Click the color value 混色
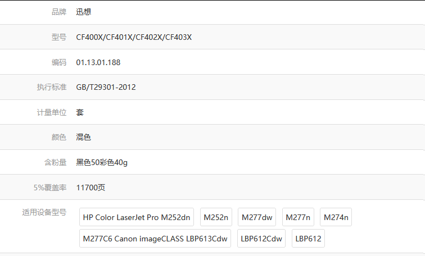The image size is (425, 256). click(83, 138)
